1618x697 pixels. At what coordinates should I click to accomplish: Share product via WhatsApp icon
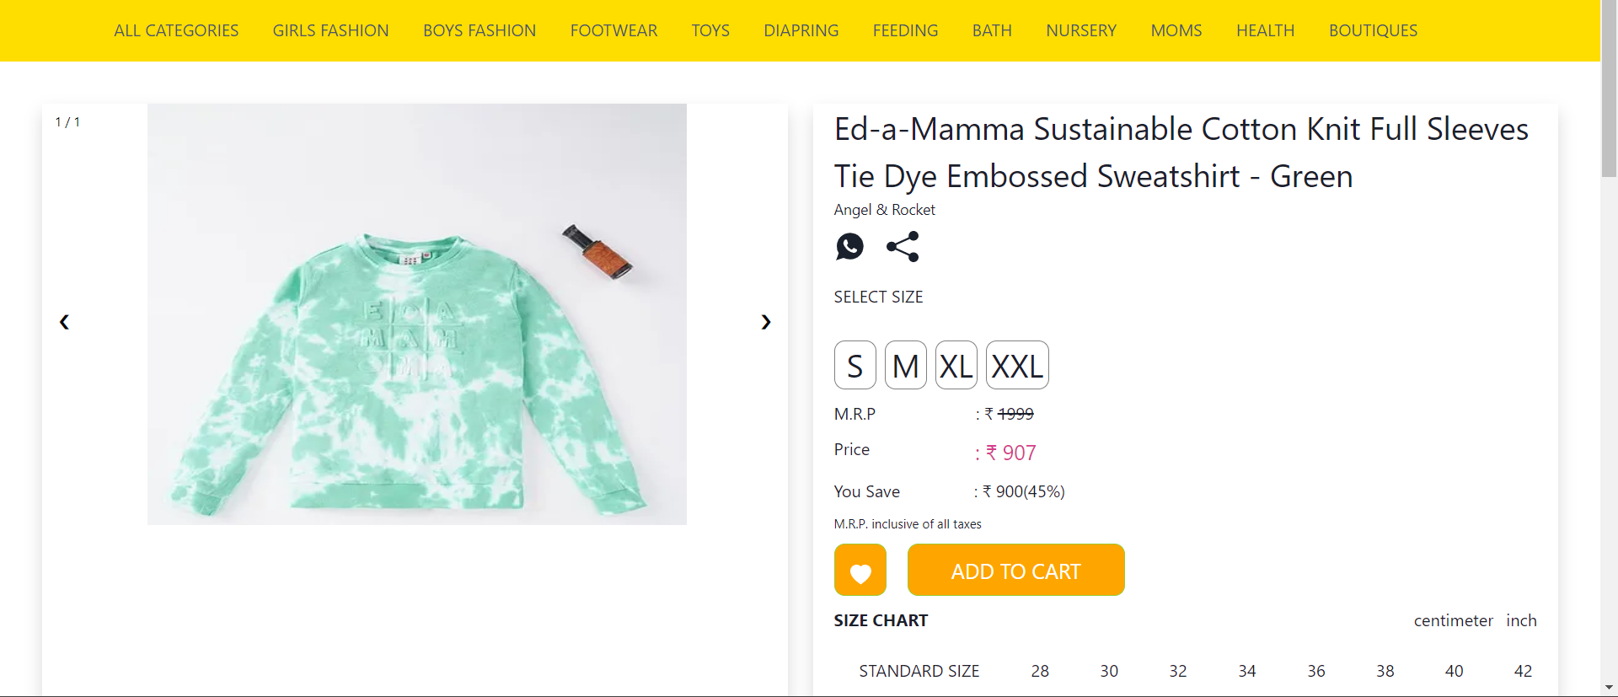849,247
